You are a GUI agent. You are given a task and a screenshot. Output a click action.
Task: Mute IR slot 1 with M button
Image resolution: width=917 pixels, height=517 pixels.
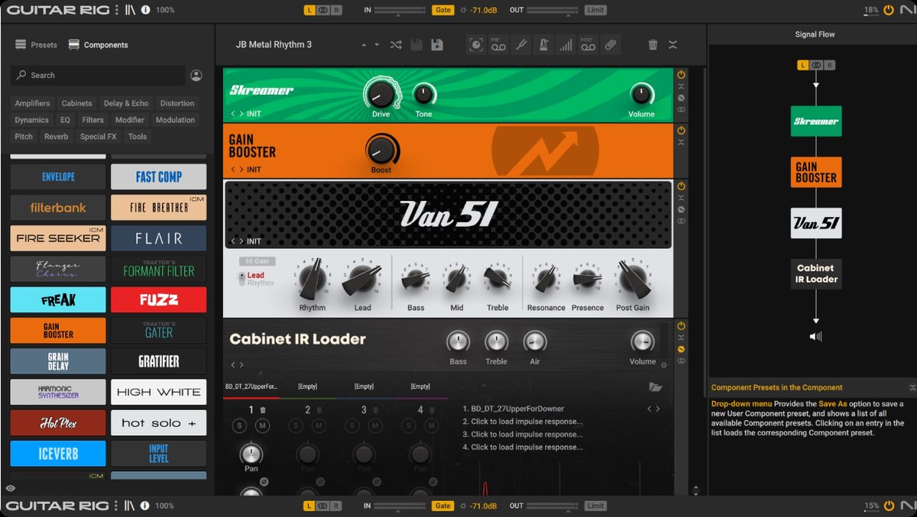(262, 425)
